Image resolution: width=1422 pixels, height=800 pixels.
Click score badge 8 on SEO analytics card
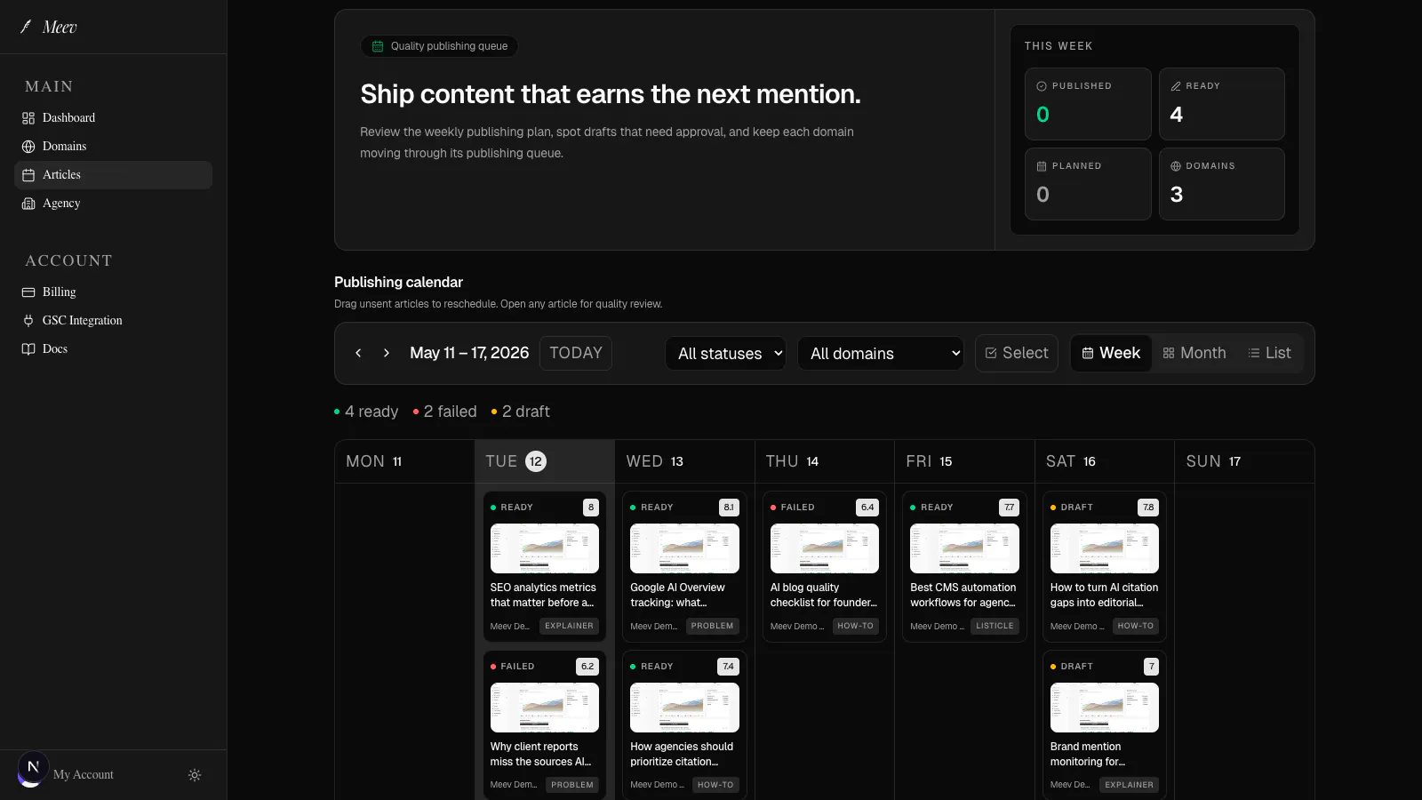click(591, 508)
